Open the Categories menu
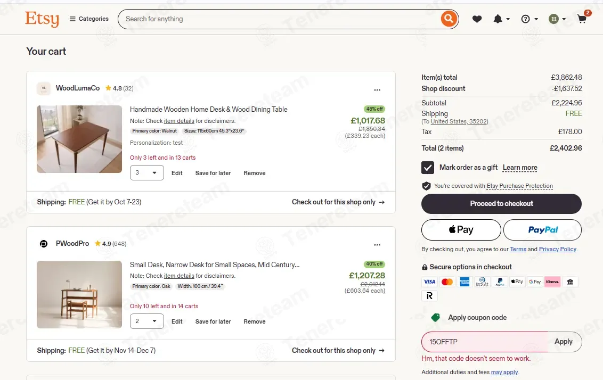Screen dimensions: 603x380 click(89, 19)
